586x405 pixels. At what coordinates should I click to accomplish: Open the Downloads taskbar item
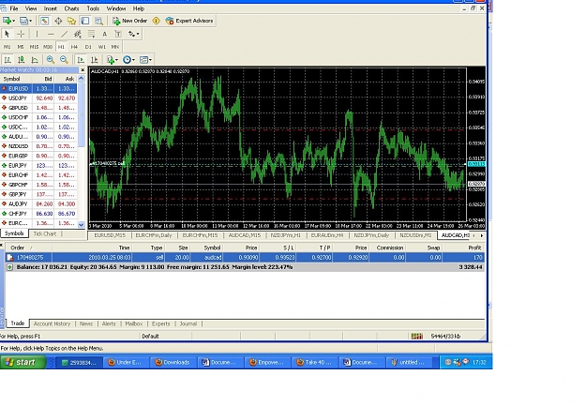coord(173,363)
